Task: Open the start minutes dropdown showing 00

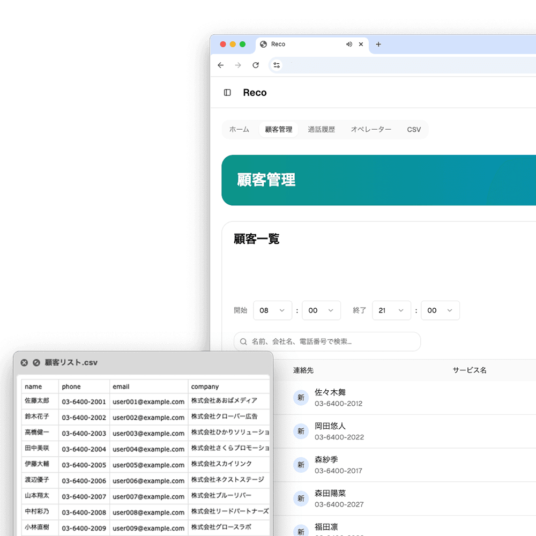Action: coord(321,310)
